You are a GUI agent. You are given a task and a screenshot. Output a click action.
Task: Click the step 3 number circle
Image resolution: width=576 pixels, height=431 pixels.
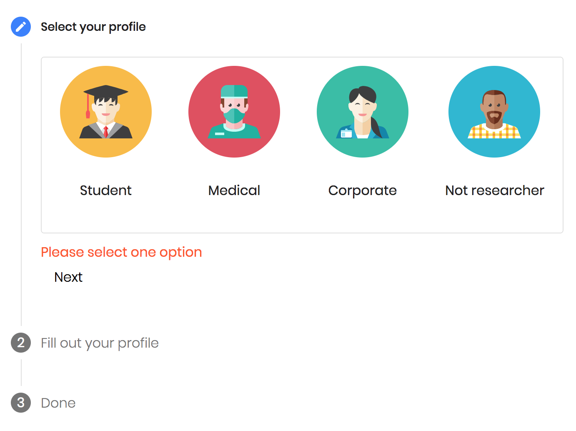(21, 403)
